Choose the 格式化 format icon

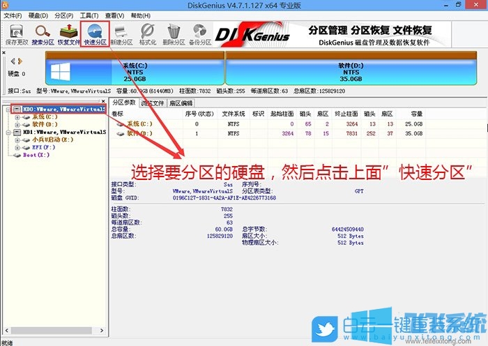pos(148,35)
